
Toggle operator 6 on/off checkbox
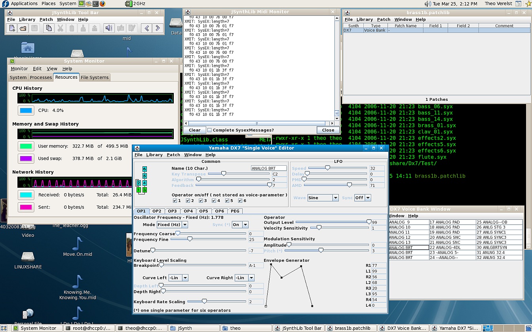[x=240, y=201]
